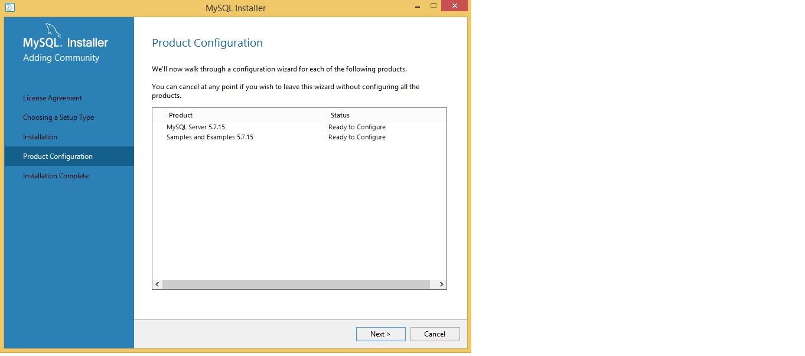Select the MySQL Server 5.7.15 row
Screen dimensions: 805x356
coord(195,127)
